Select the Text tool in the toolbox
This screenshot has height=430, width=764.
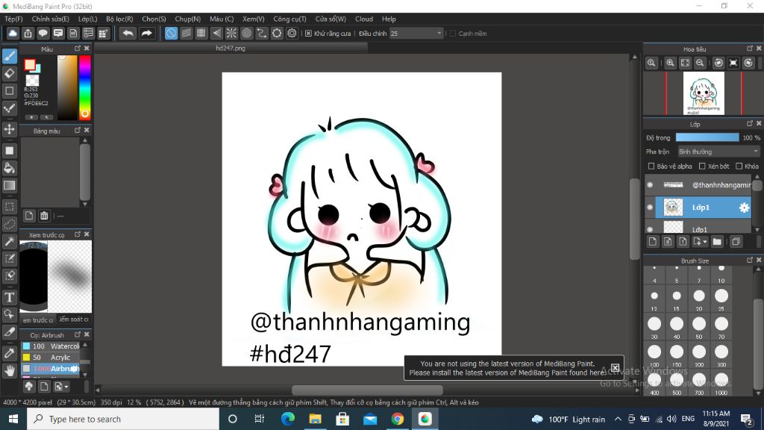point(10,296)
